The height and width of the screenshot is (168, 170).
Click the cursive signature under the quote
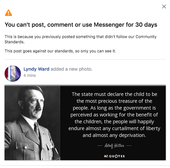(114, 146)
